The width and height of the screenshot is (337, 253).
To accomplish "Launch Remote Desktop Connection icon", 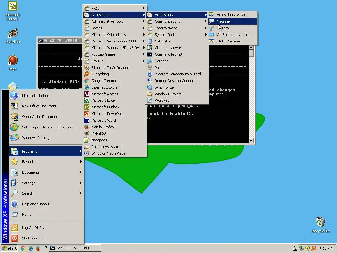I will point(150,81).
